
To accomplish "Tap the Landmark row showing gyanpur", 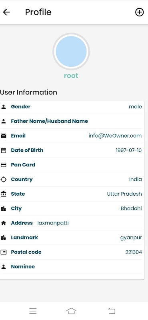I will coord(72,238).
